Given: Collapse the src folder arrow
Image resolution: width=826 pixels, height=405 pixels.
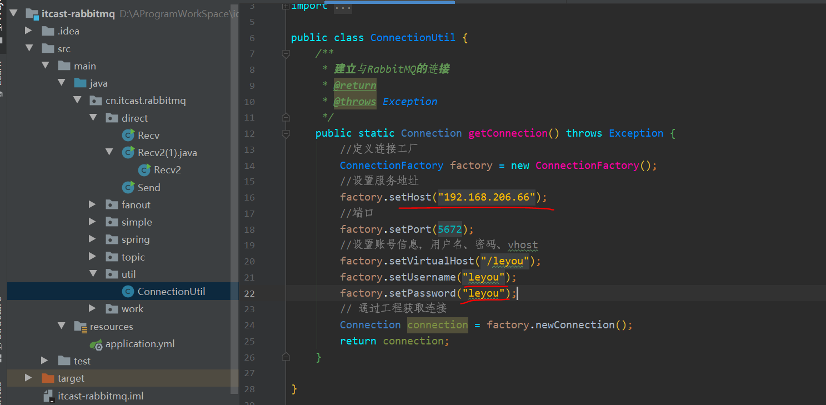Looking at the screenshot, I should (29, 48).
